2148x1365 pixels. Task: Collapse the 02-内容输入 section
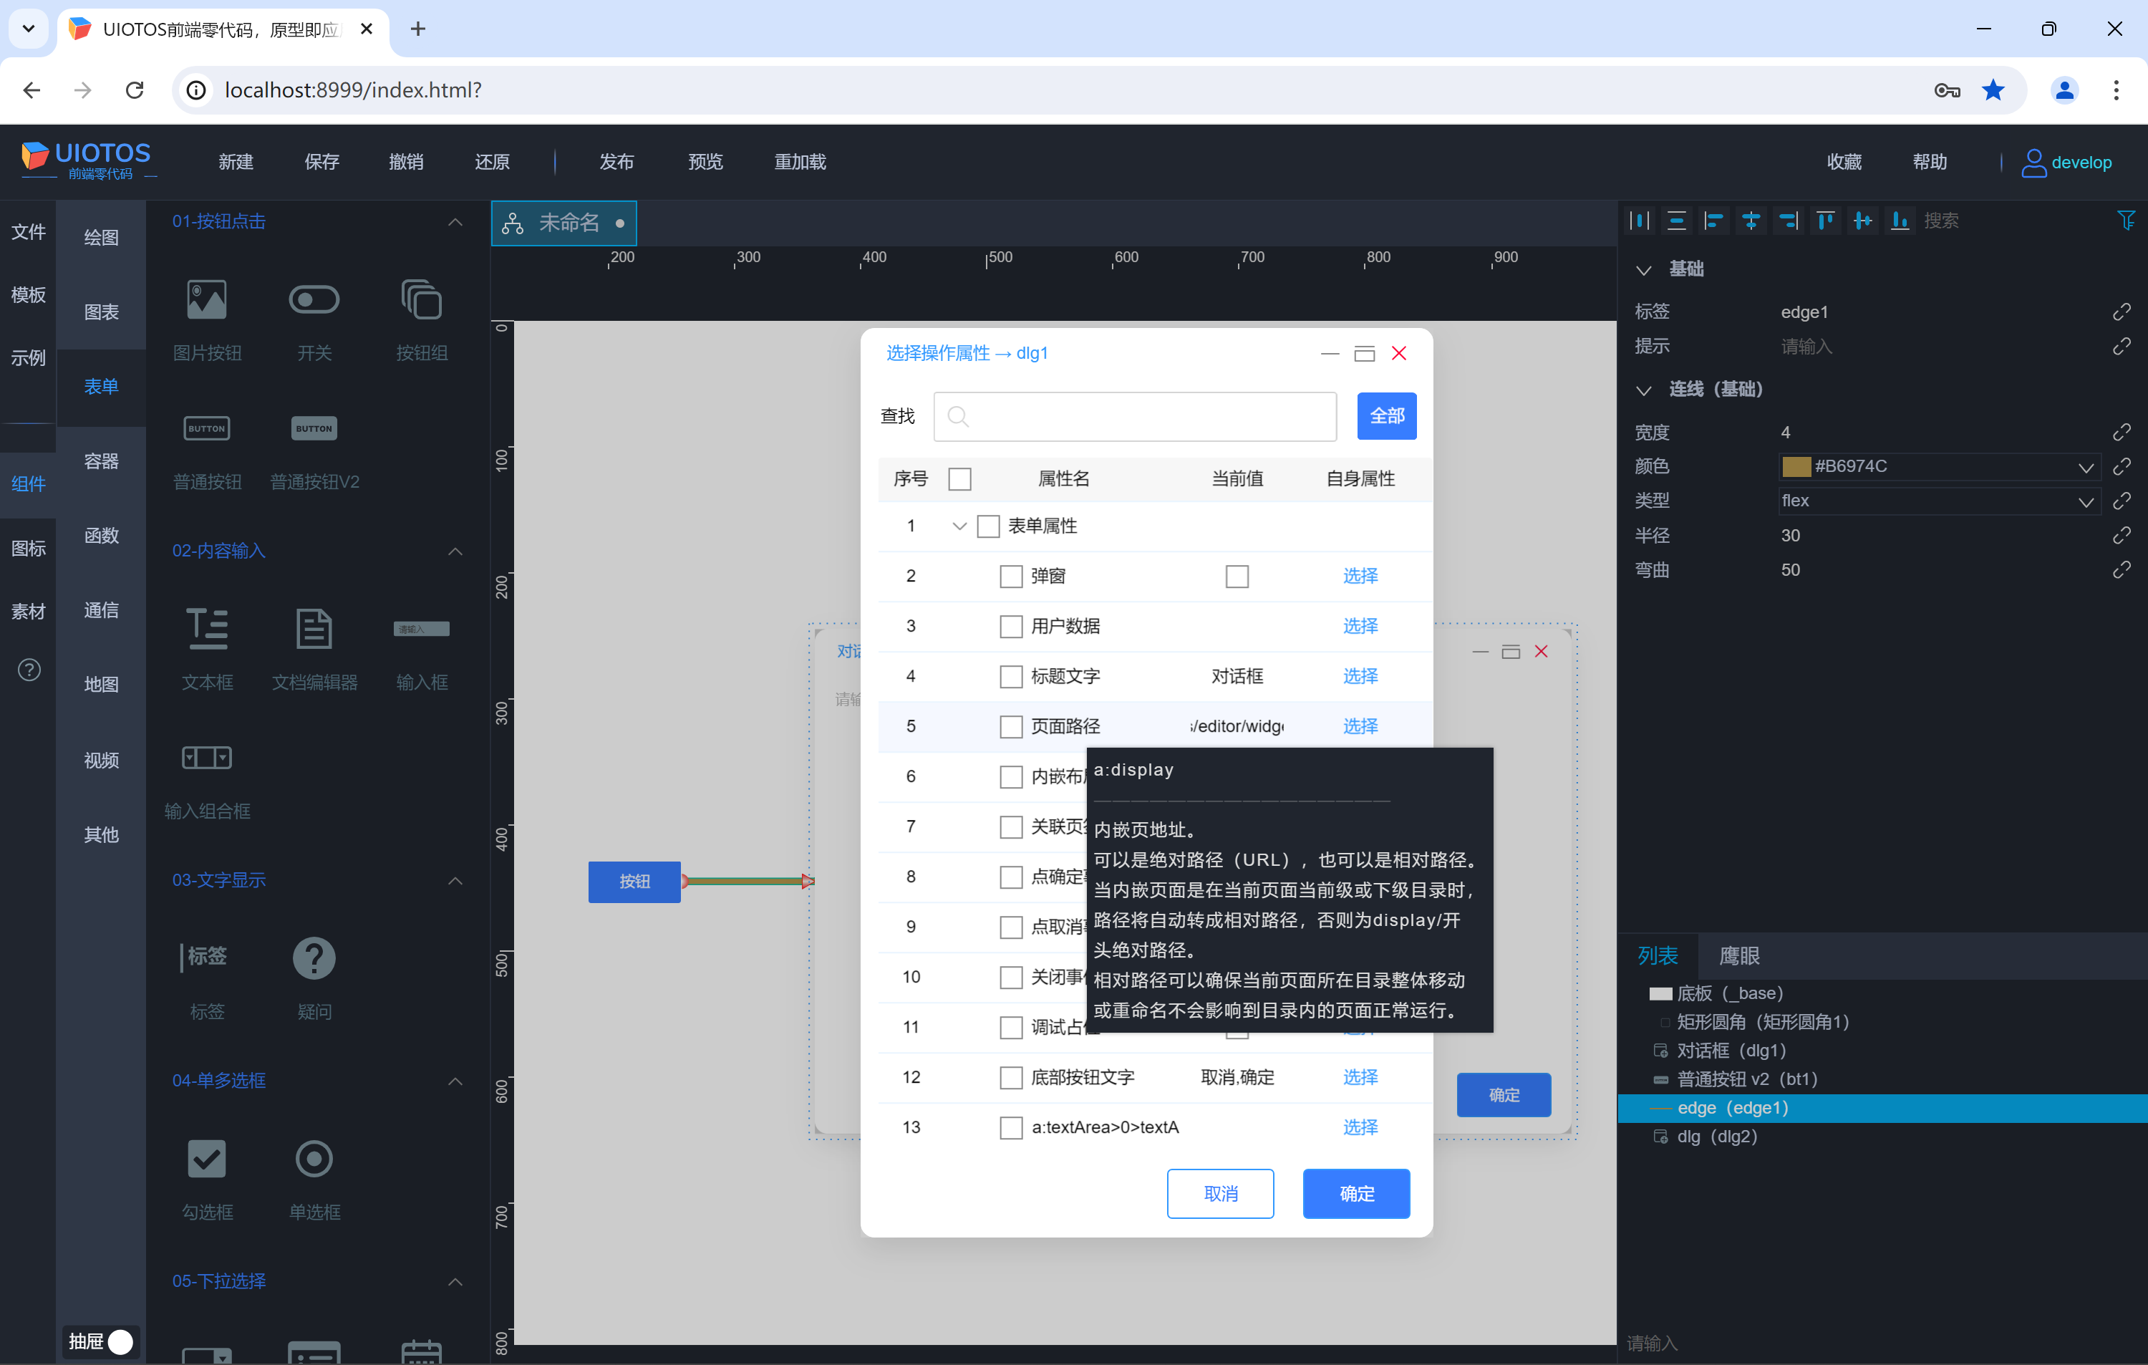[455, 551]
